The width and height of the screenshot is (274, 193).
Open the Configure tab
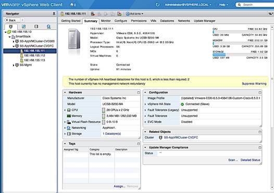(x=121, y=21)
